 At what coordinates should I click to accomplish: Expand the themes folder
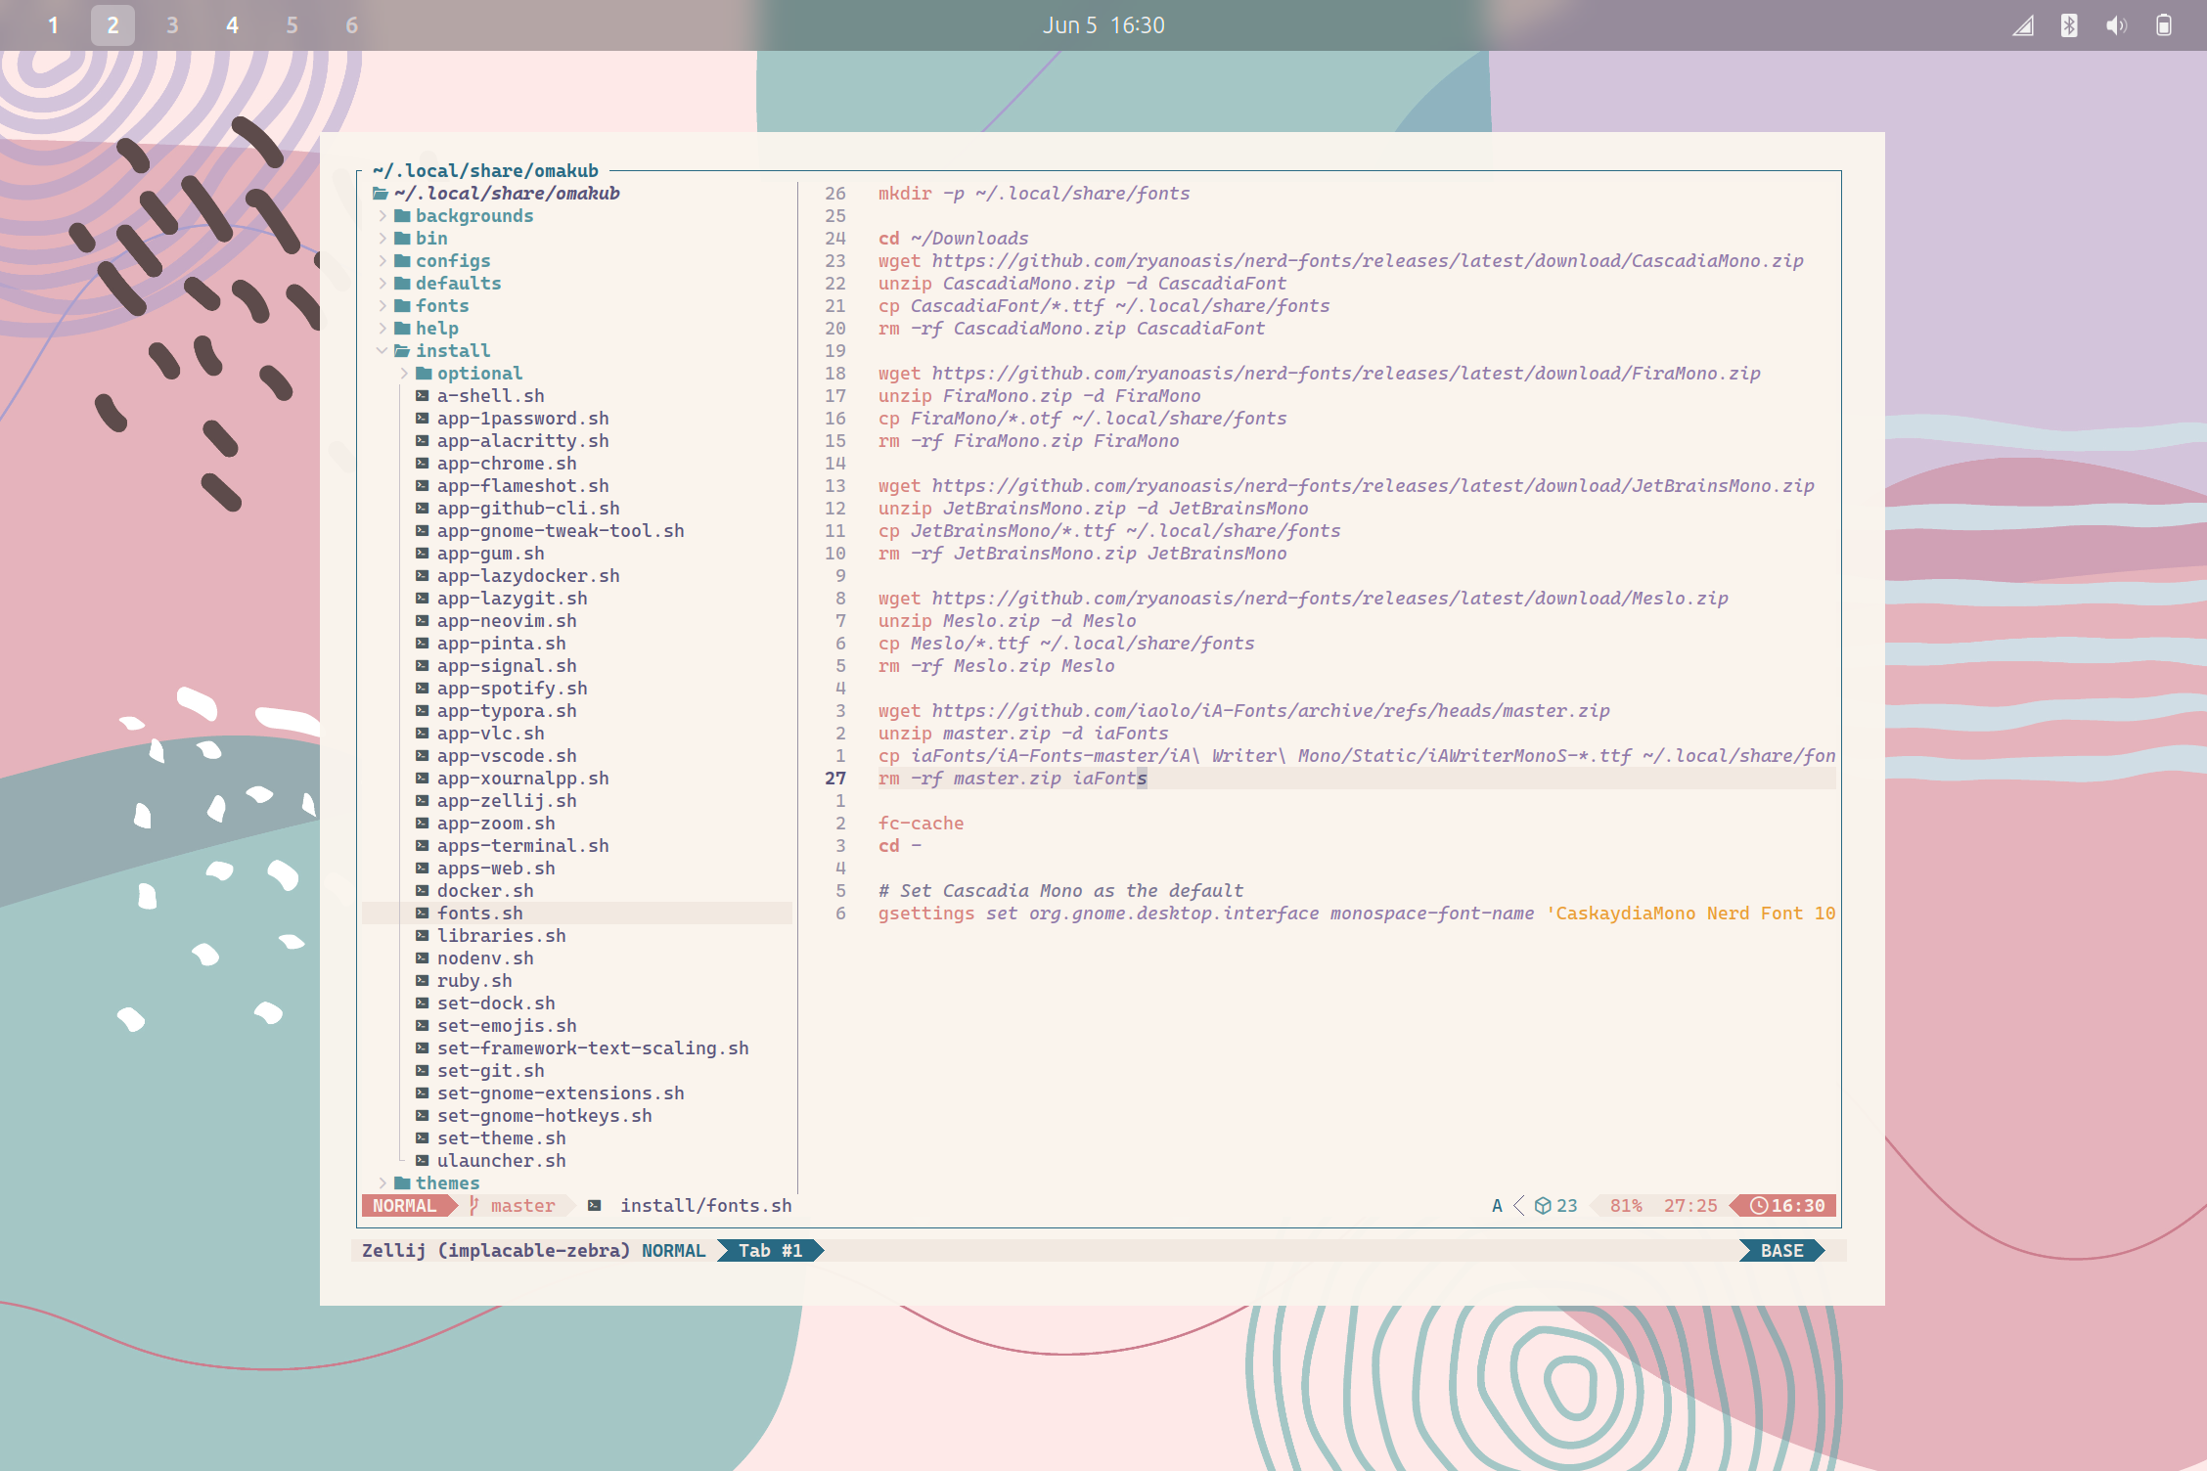tap(382, 1182)
